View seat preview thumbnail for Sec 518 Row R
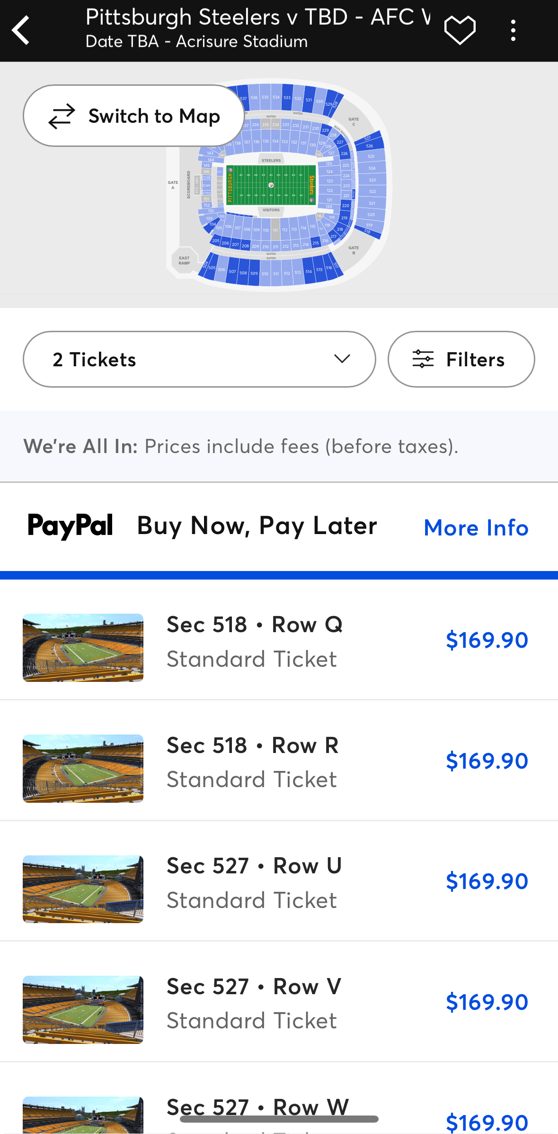The width and height of the screenshot is (558, 1134). (83, 768)
